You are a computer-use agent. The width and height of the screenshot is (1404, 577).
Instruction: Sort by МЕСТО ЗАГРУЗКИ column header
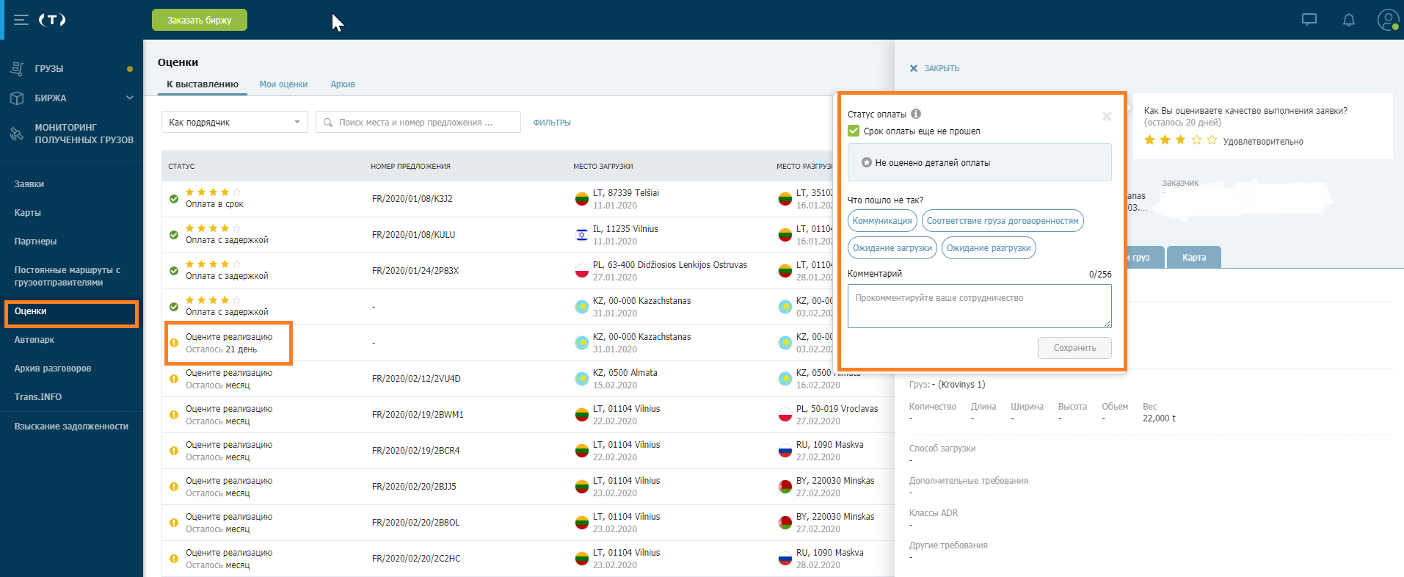tap(603, 167)
